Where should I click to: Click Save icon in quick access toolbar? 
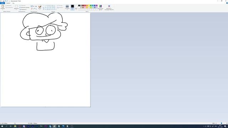pyautogui.click(x=4, y=1)
